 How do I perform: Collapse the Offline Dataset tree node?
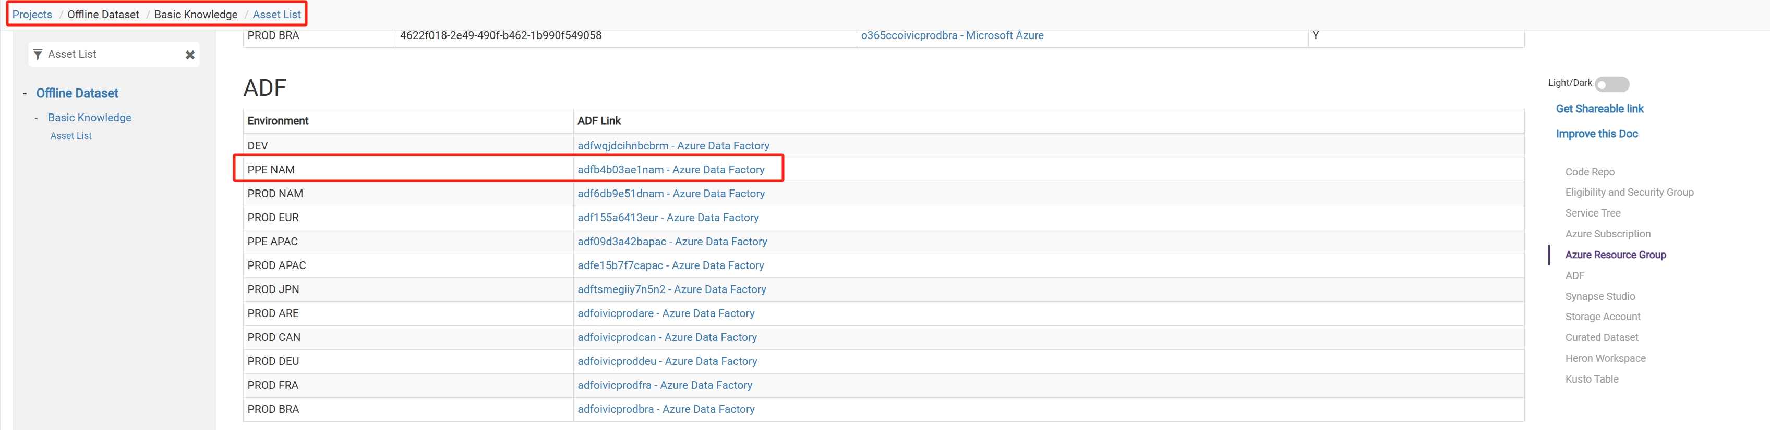(x=25, y=93)
